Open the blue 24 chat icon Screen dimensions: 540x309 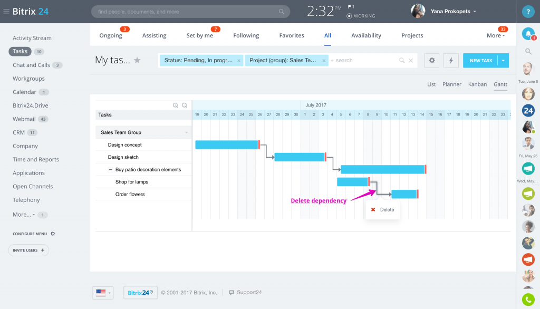tap(528, 111)
